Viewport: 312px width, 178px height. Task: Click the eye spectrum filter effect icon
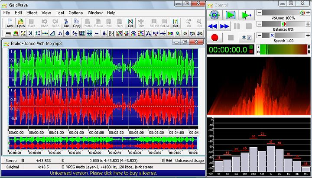point(133,33)
